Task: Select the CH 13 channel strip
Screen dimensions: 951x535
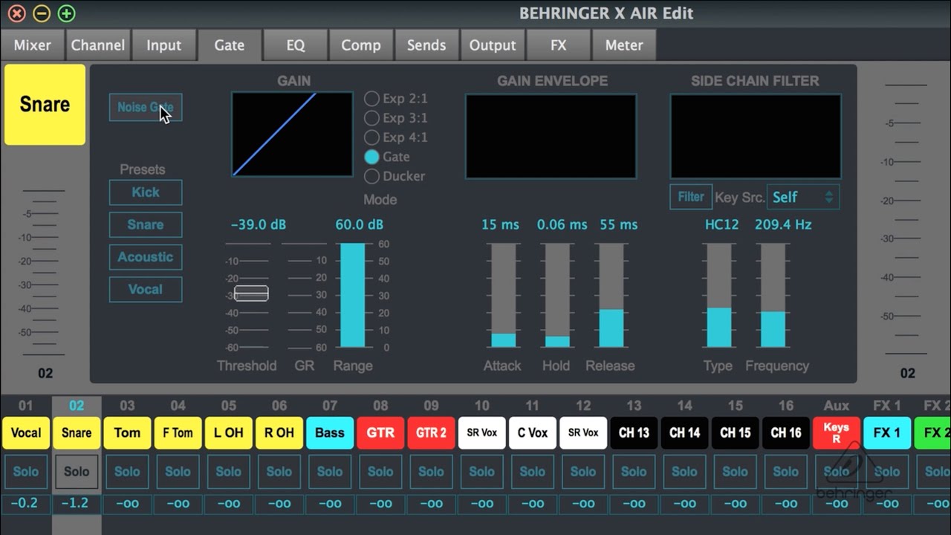Action: [634, 433]
